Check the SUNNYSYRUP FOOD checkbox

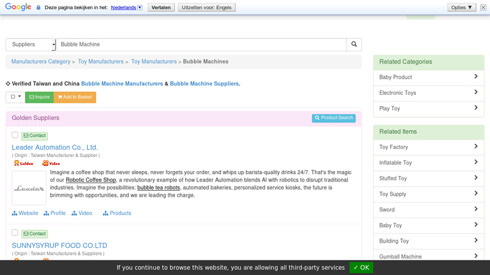pyautogui.click(x=15, y=233)
